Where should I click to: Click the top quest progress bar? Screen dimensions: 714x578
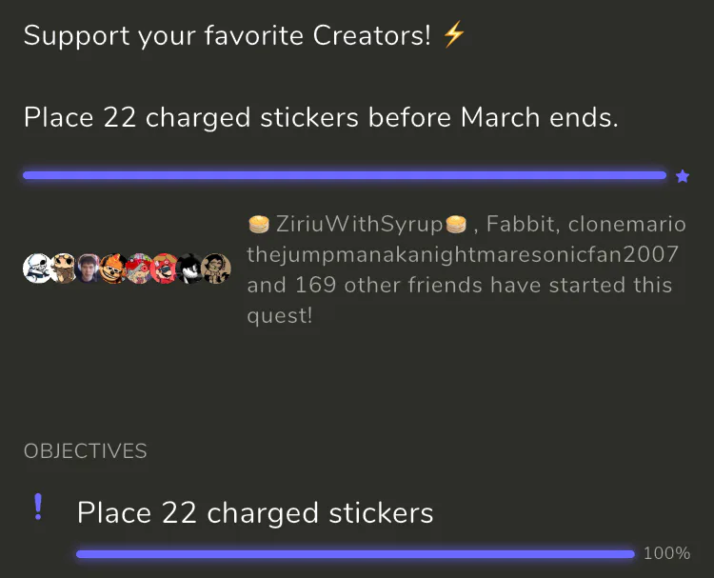[345, 175]
